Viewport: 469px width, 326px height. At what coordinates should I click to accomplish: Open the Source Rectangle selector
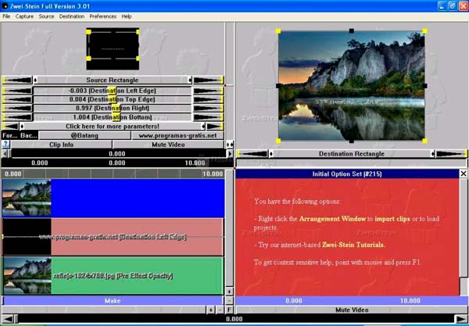point(112,81)
